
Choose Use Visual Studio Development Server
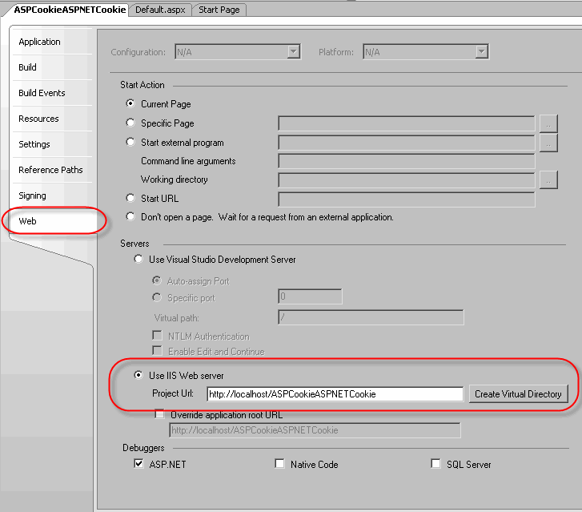tap(139, 260)
